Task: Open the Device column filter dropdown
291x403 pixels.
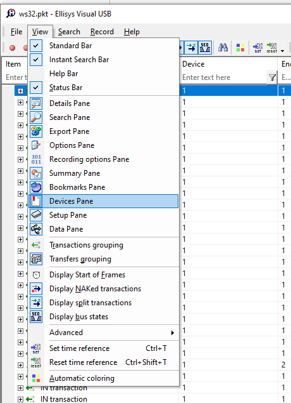Action: (x=272, y=77)
